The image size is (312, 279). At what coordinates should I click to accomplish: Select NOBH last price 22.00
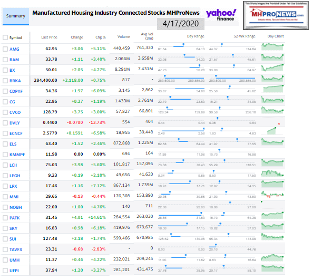click(x=51, y=207)
